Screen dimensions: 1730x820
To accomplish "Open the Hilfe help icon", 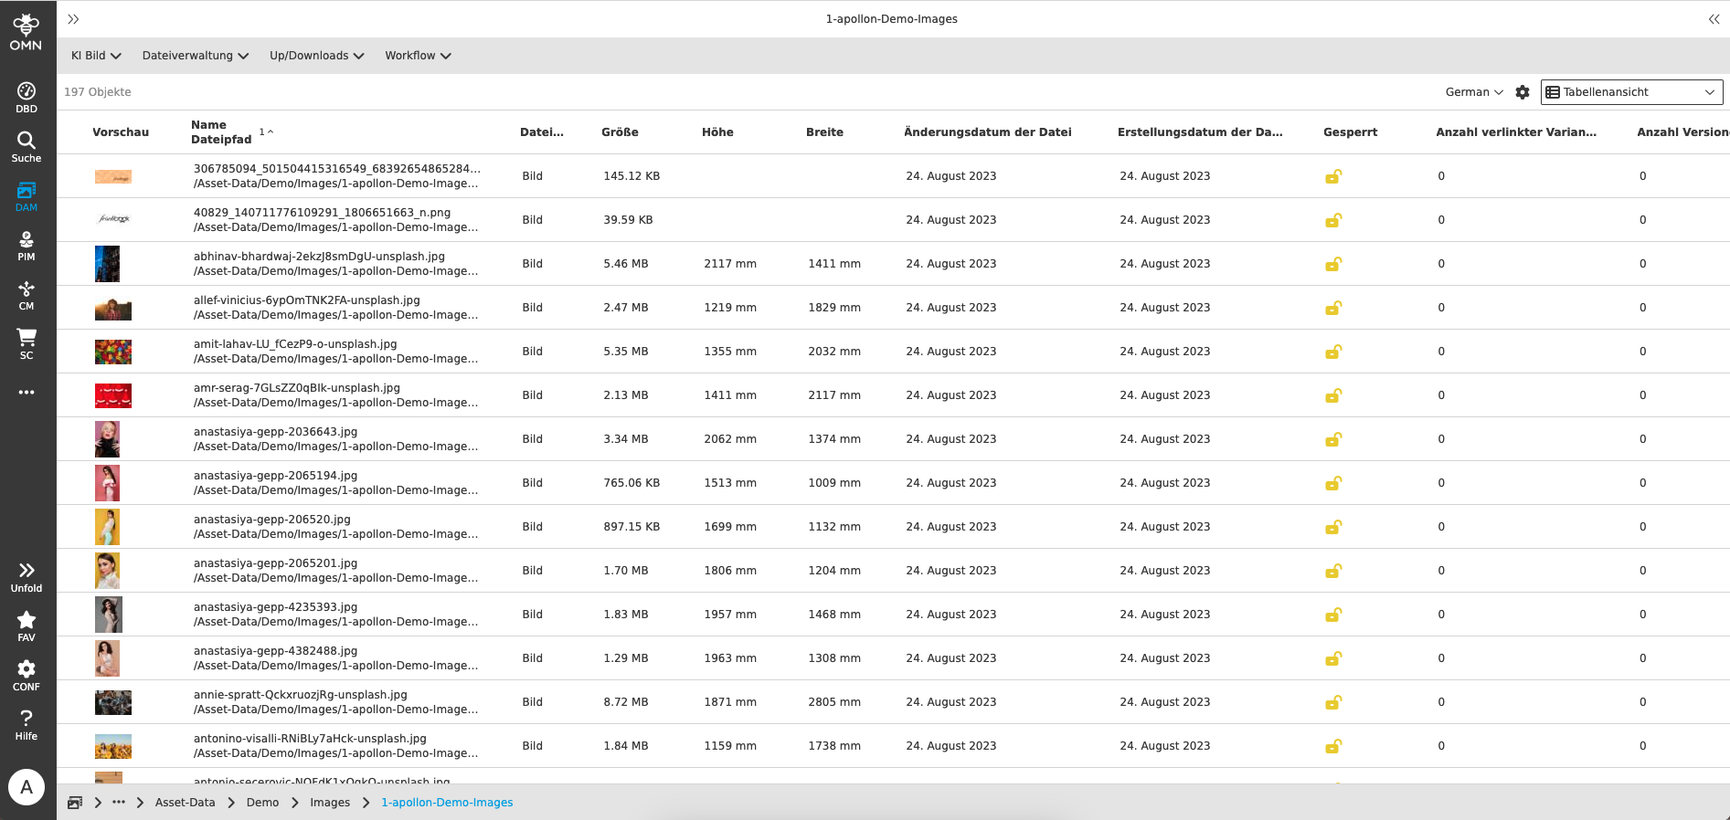I will (27, 724).
